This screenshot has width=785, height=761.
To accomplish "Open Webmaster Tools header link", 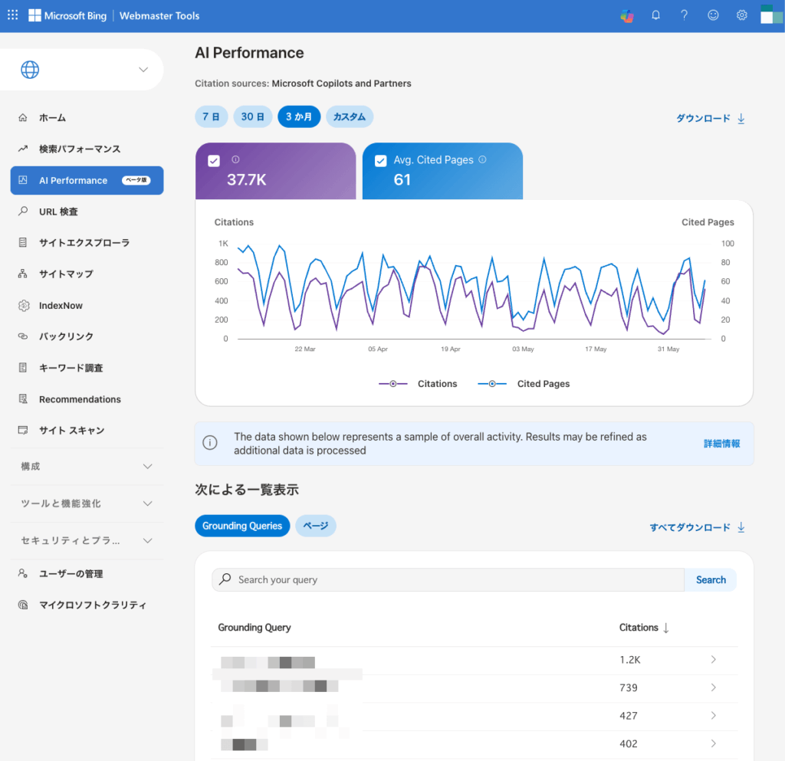I will coord(159,15).
